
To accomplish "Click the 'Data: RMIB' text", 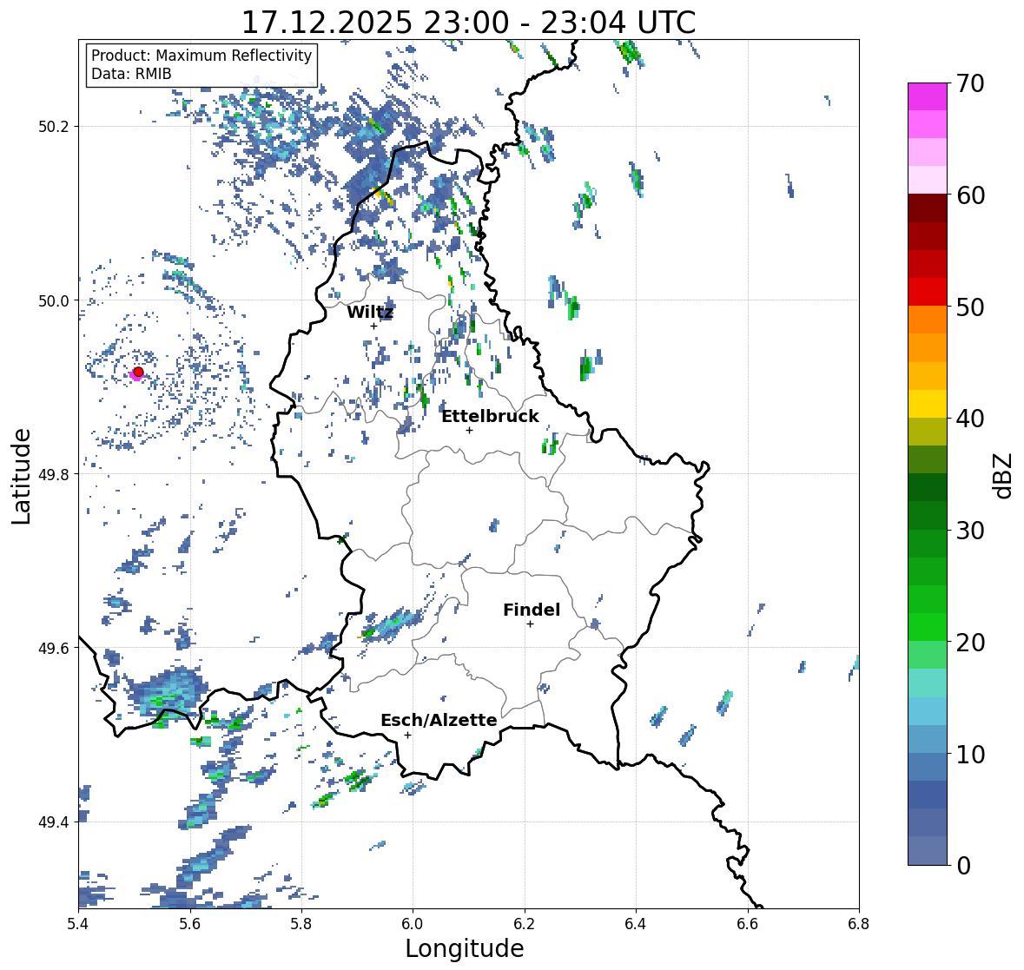I will [131, 74].
